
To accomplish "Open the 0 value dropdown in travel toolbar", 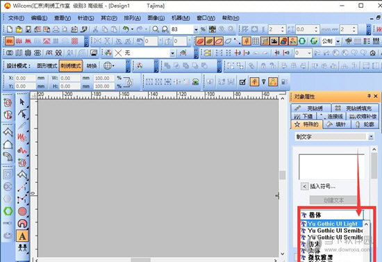I will pos(309,53).
